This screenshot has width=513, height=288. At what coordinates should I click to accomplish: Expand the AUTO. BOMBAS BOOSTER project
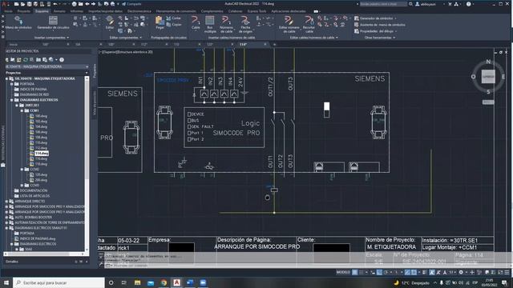pyautogui.click(x=6, y=217)
